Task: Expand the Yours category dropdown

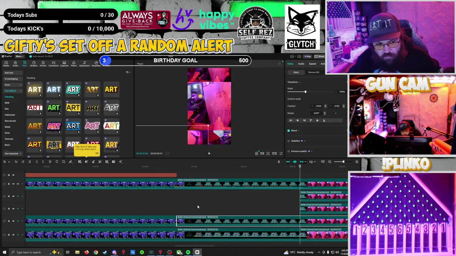Action: pos(20,85)
